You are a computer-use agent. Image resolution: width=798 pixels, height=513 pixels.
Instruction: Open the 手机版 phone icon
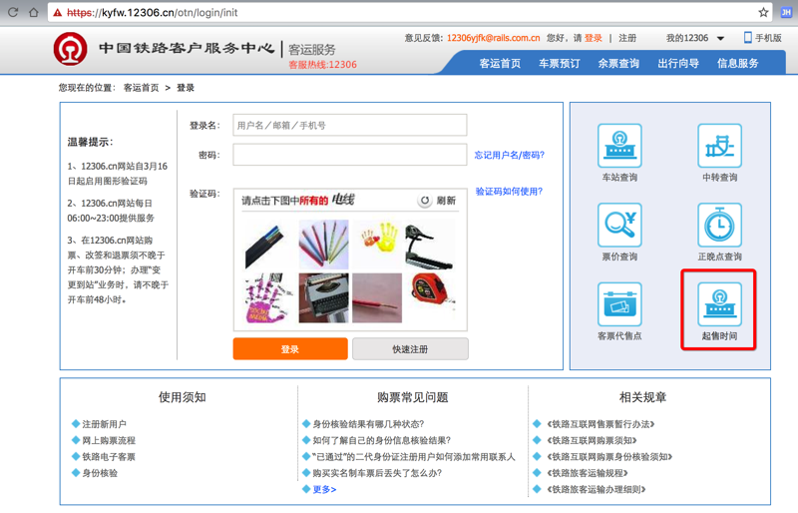pyautogui.click(x=747, y=37)
